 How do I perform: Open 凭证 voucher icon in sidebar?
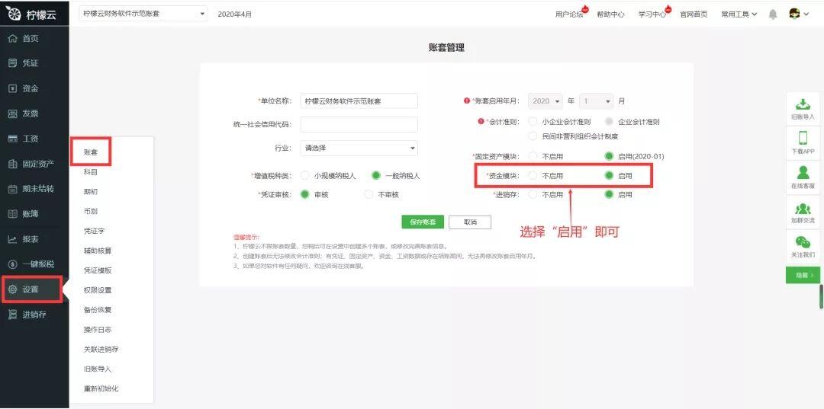point(13,63)
